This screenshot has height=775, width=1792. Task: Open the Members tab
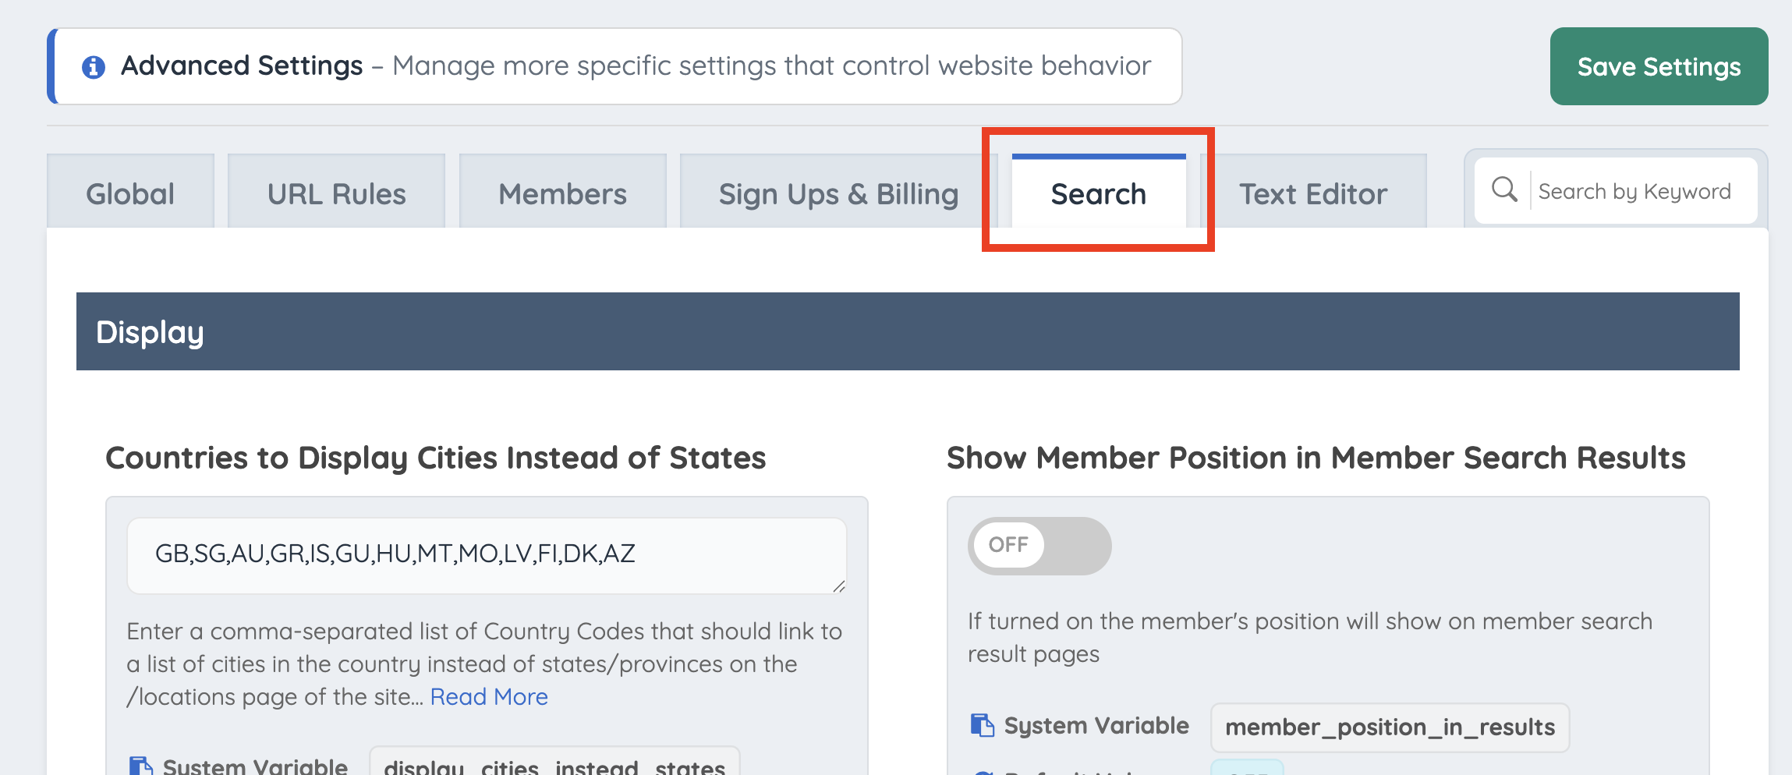(562, 192)
